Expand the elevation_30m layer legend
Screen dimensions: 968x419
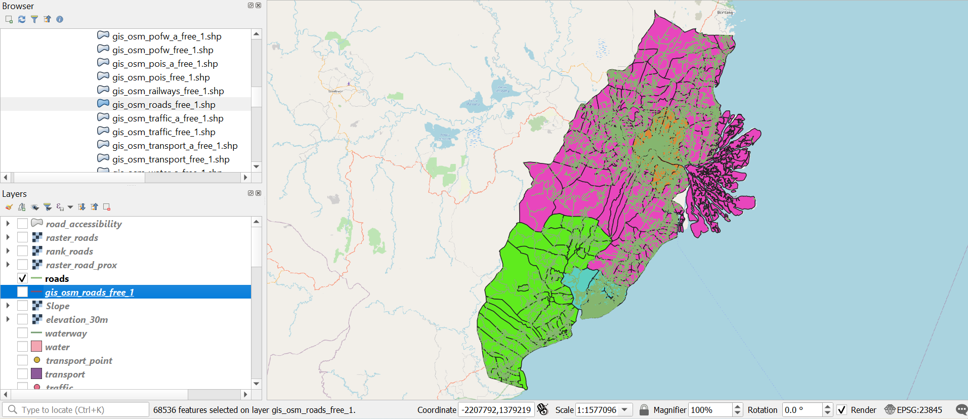click(8, 319)
